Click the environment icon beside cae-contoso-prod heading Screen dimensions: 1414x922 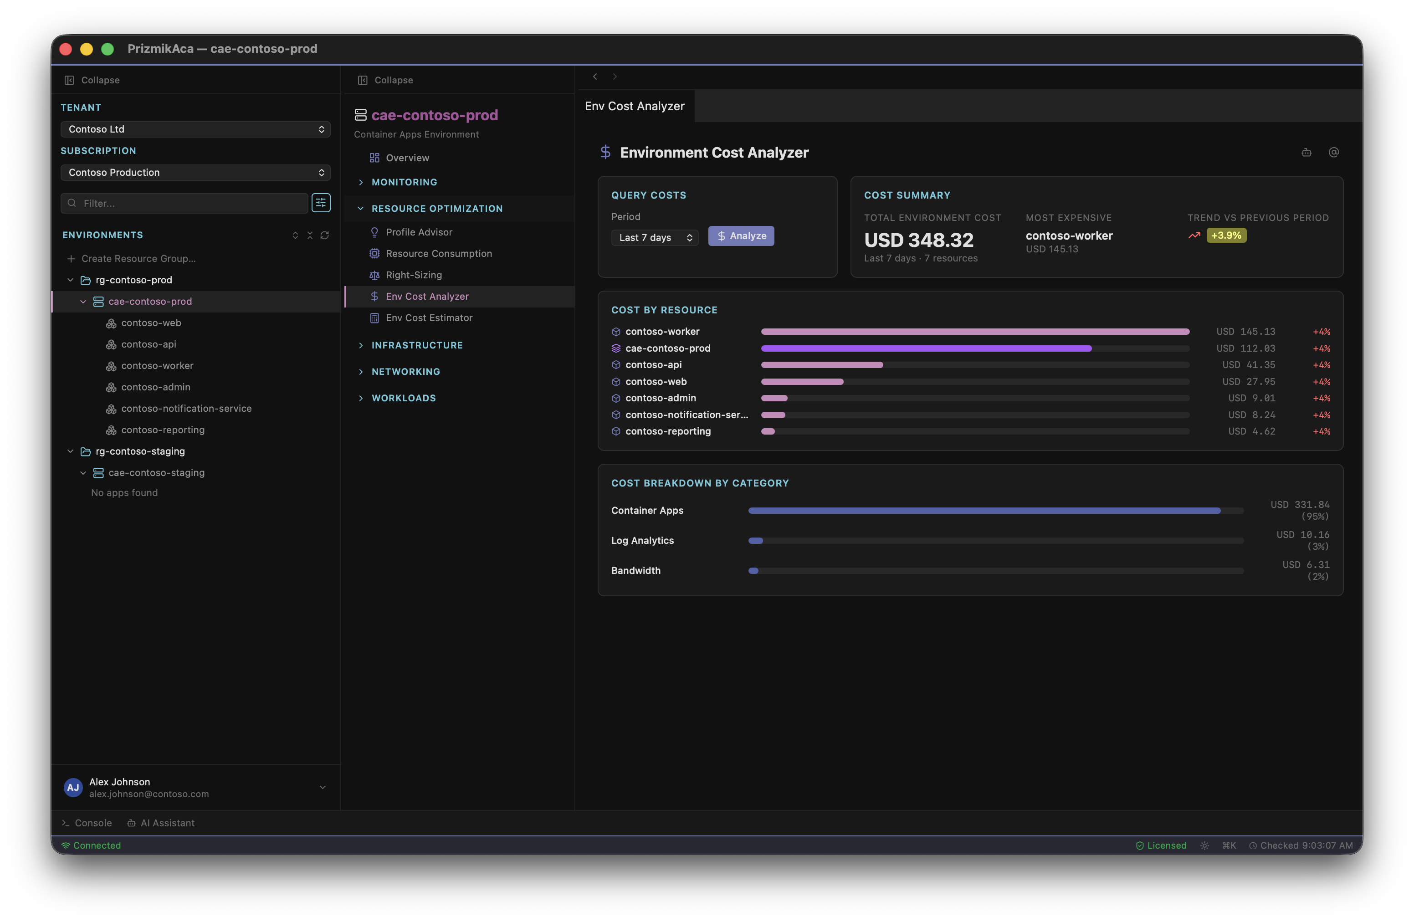point(361,115)
